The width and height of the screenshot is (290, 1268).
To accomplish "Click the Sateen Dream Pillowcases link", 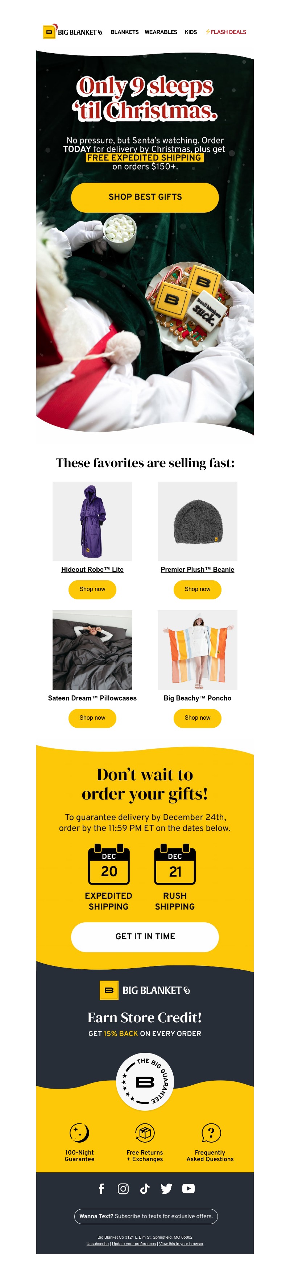I will pos(92,698).
